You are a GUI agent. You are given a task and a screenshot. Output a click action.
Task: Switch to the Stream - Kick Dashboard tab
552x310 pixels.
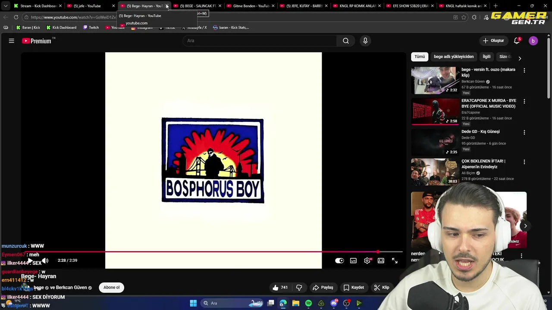pos(37,6)
